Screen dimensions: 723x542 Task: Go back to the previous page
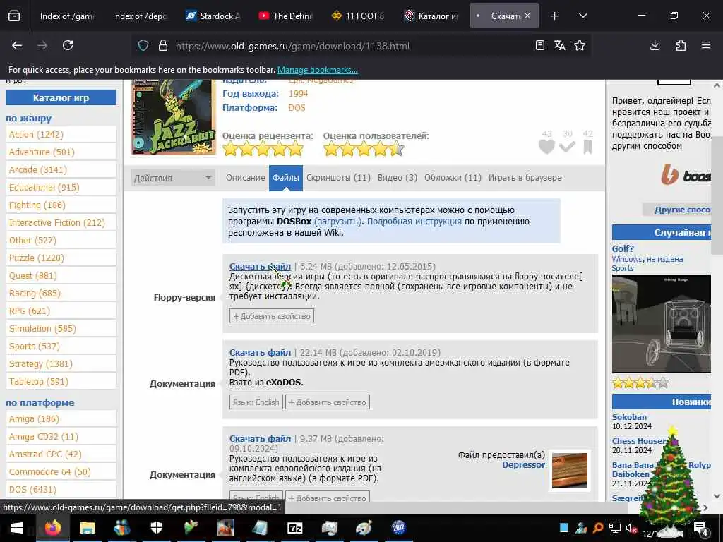[x=17, y=45]
